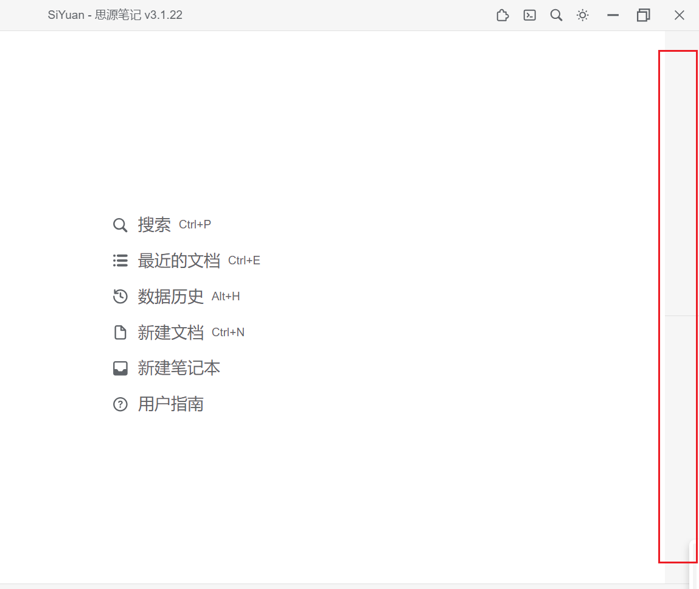This screenshot has height=589, width=699.
Task: Click the magnifier icon beside 搜索
Action: (x=120, y=224)
